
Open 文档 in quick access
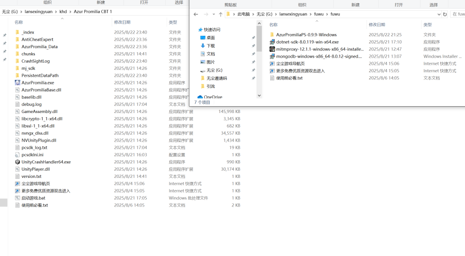pyautogui.click(x=211, y=54)
